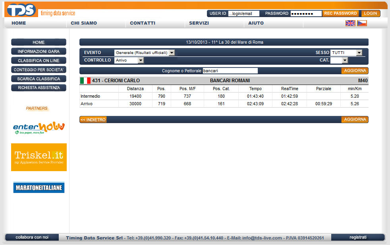This screenshot has height=245, width=390.
Task: Go back using << INDIETRO button
Action: (x=93, y=120)
